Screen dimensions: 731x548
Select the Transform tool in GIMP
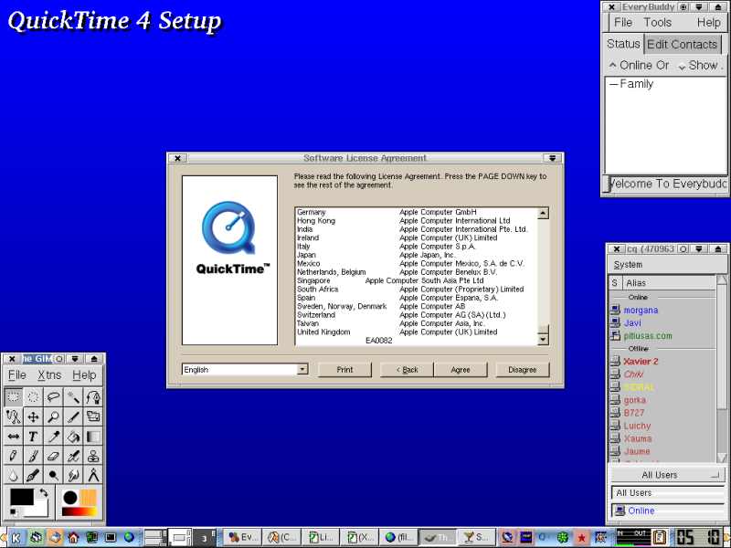tap(93, 416)
